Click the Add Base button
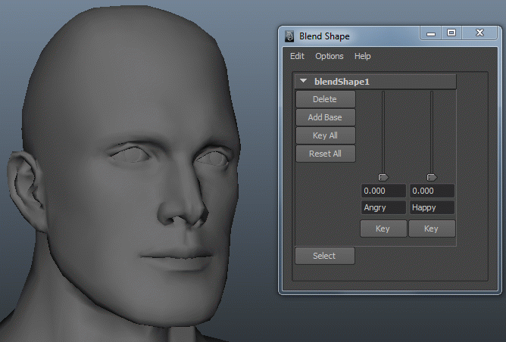 (x=325, y=117)
